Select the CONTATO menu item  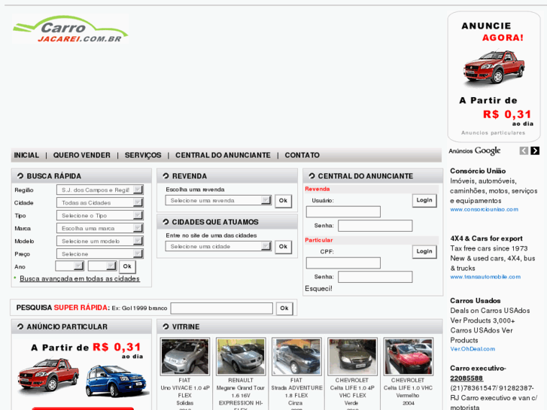coord(302,155)
